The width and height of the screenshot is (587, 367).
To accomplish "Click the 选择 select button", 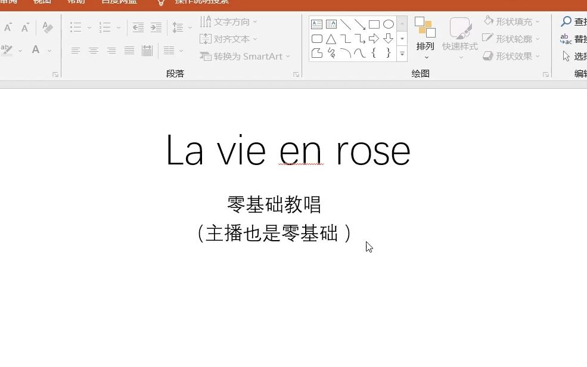I will pyautogui.click(x=574, y=57).
